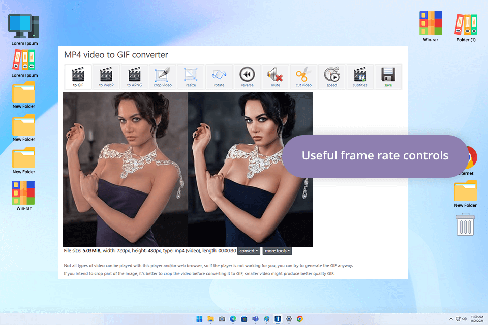Open the cut video scissors tool
The width and height of the screenshot is (488, 325).
coord(303,77)
